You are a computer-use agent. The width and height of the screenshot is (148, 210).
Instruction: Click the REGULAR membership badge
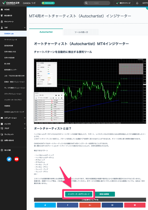coord(48,3)
